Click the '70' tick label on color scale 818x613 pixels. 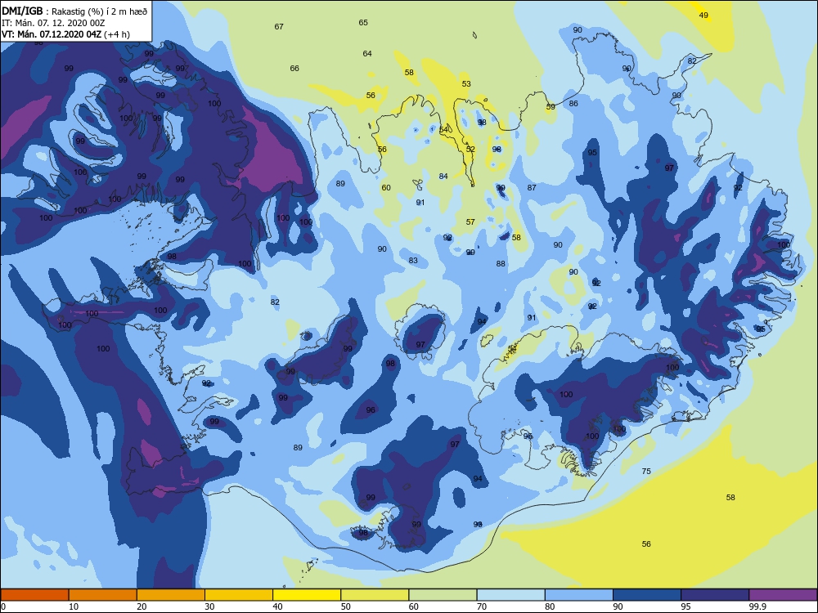[x=482, y=606]
